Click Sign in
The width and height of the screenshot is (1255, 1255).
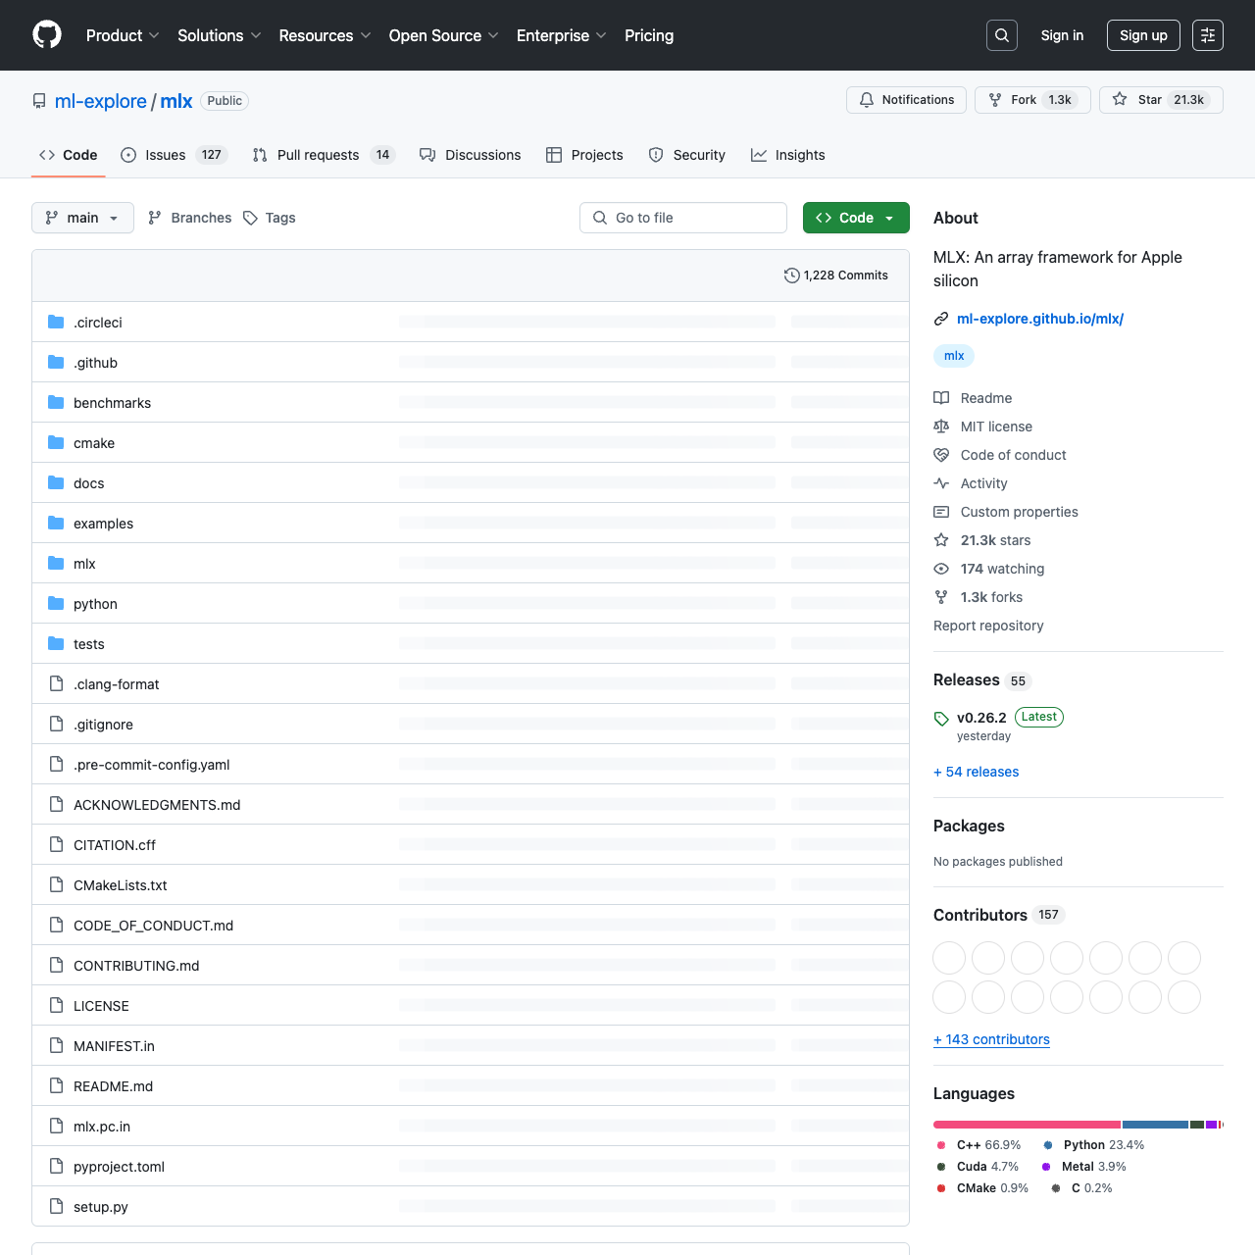[1062, 35]
